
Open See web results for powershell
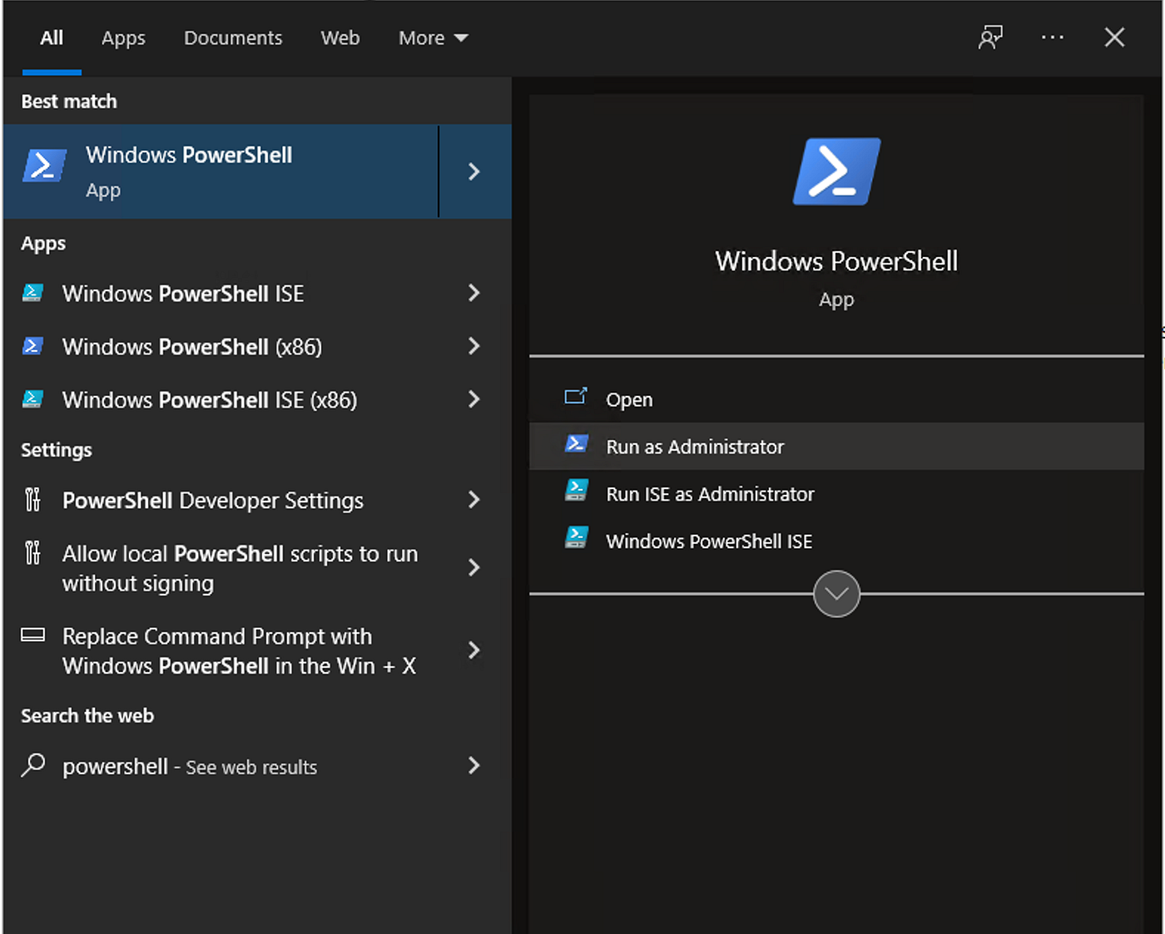pos(190,766)
